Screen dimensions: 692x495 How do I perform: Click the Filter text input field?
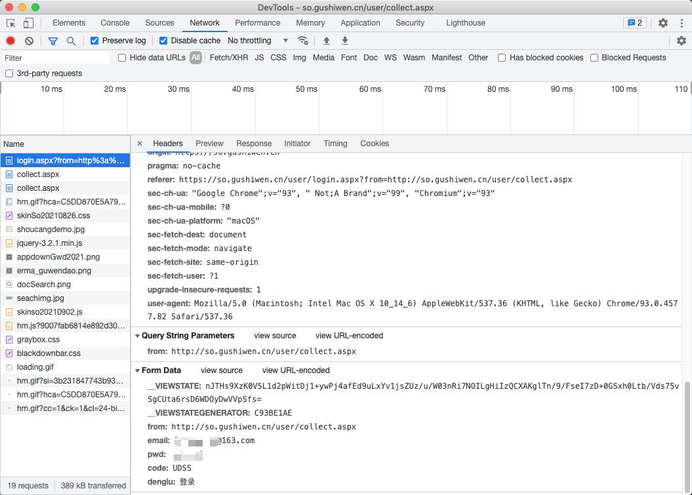(x=56, y=58)
